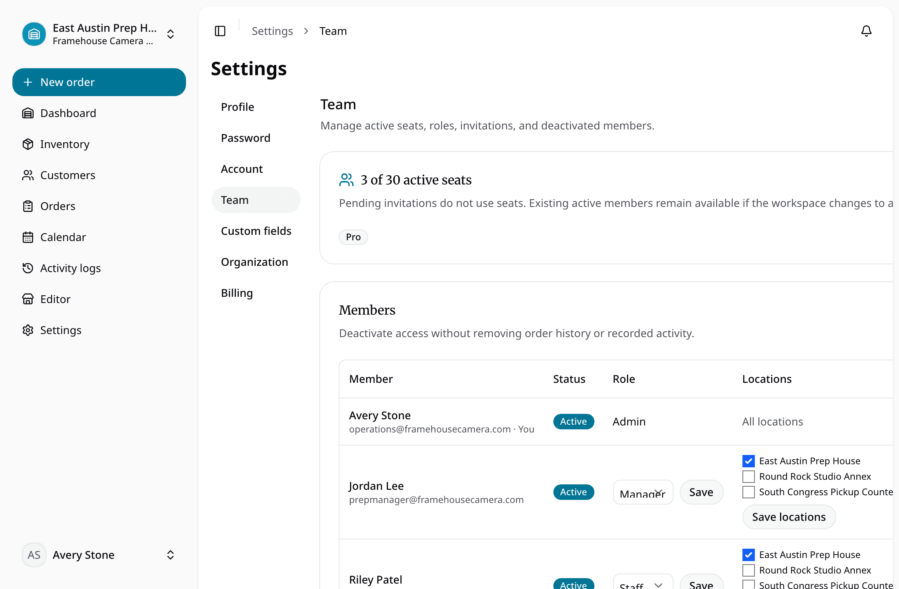This screenshot has height=589, width=899.
Task: Open the Password settings tab
Action: [256, 138]
